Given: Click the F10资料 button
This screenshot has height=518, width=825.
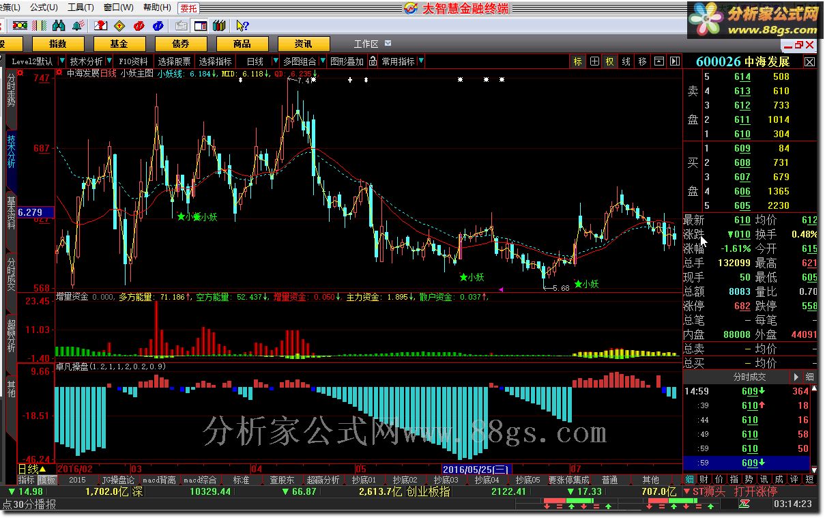Looking at the screenshot, I should point(133,61).
